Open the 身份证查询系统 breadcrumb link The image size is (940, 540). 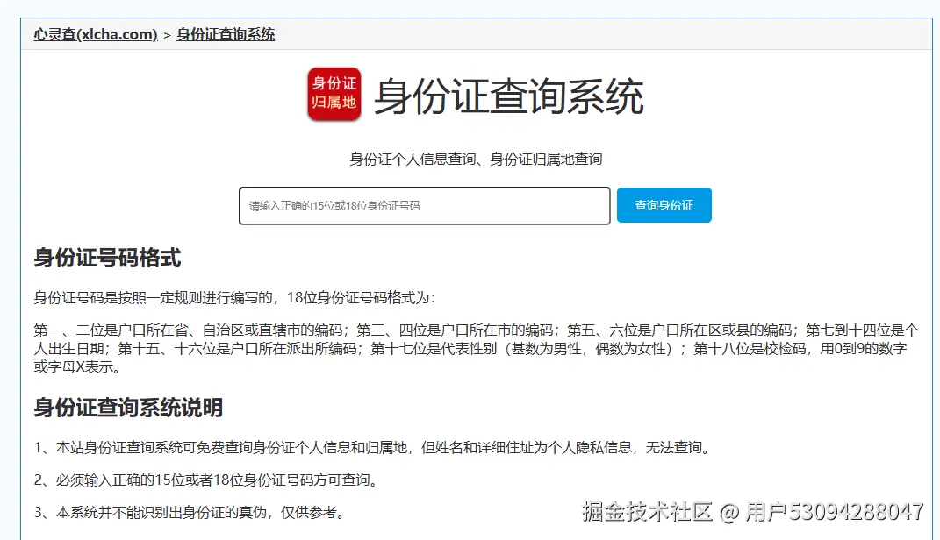(226, 35)
